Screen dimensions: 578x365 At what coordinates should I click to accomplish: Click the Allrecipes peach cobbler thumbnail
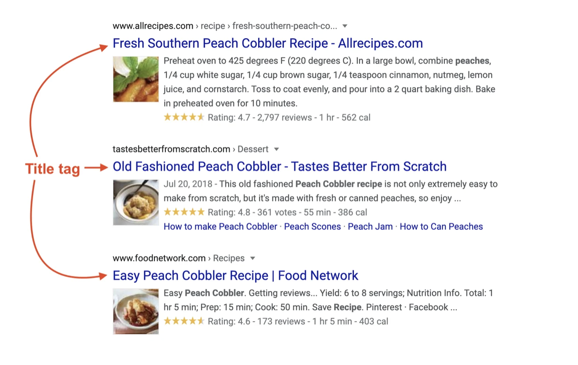136,79
